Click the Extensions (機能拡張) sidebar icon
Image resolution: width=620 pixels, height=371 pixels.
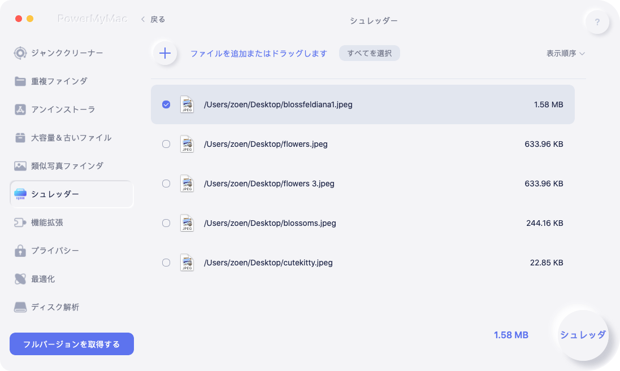click(20, 222)
